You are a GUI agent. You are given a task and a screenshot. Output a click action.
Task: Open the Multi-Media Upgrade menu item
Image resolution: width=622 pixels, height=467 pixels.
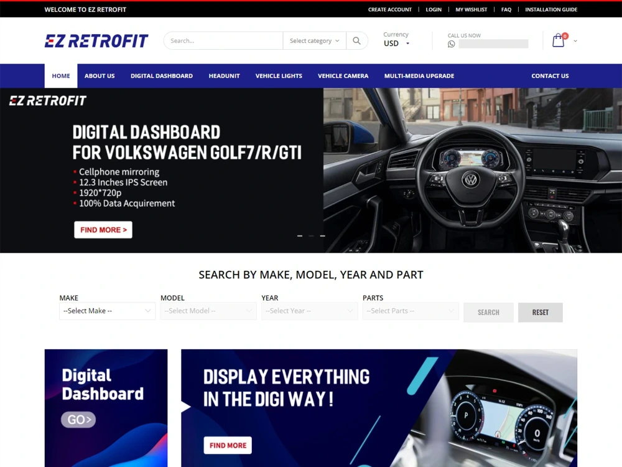click(x=419, y=76)
